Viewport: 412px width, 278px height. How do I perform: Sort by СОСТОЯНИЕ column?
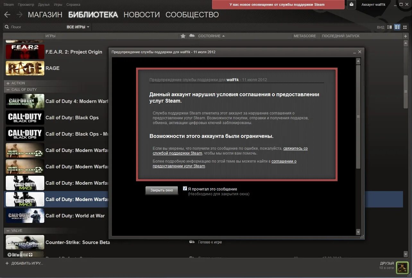coord(211,36)
